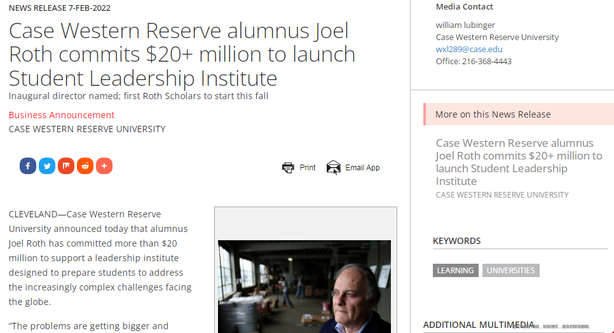Image resolution: width=614 pixels, height=333 pixels.
Task: Share article on Facebook
Action: click(28, 166)
